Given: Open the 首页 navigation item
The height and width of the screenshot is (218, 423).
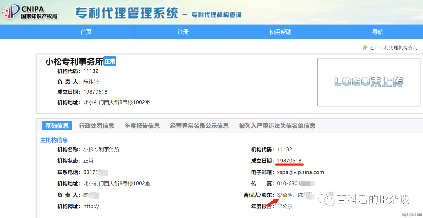Looking at the screenshot, I should 86,32.
